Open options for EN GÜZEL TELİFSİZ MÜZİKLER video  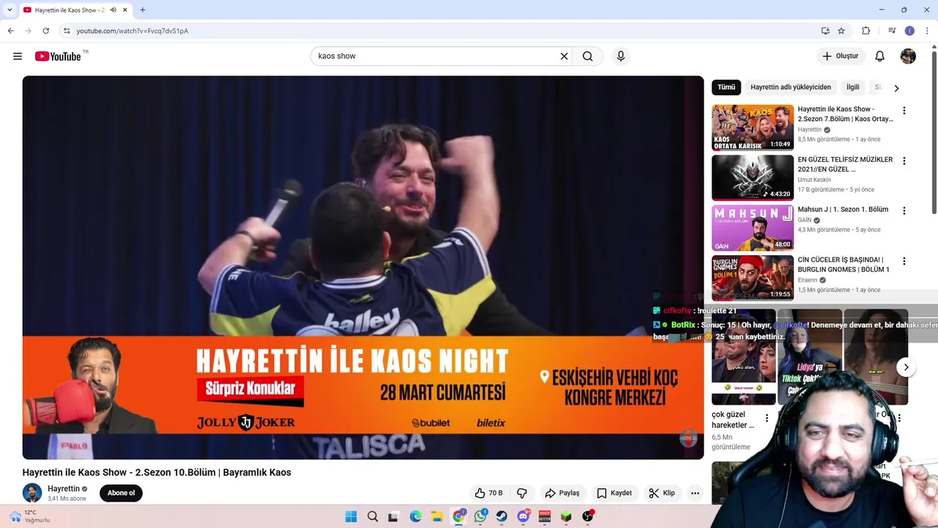click(x=904, y=161)
